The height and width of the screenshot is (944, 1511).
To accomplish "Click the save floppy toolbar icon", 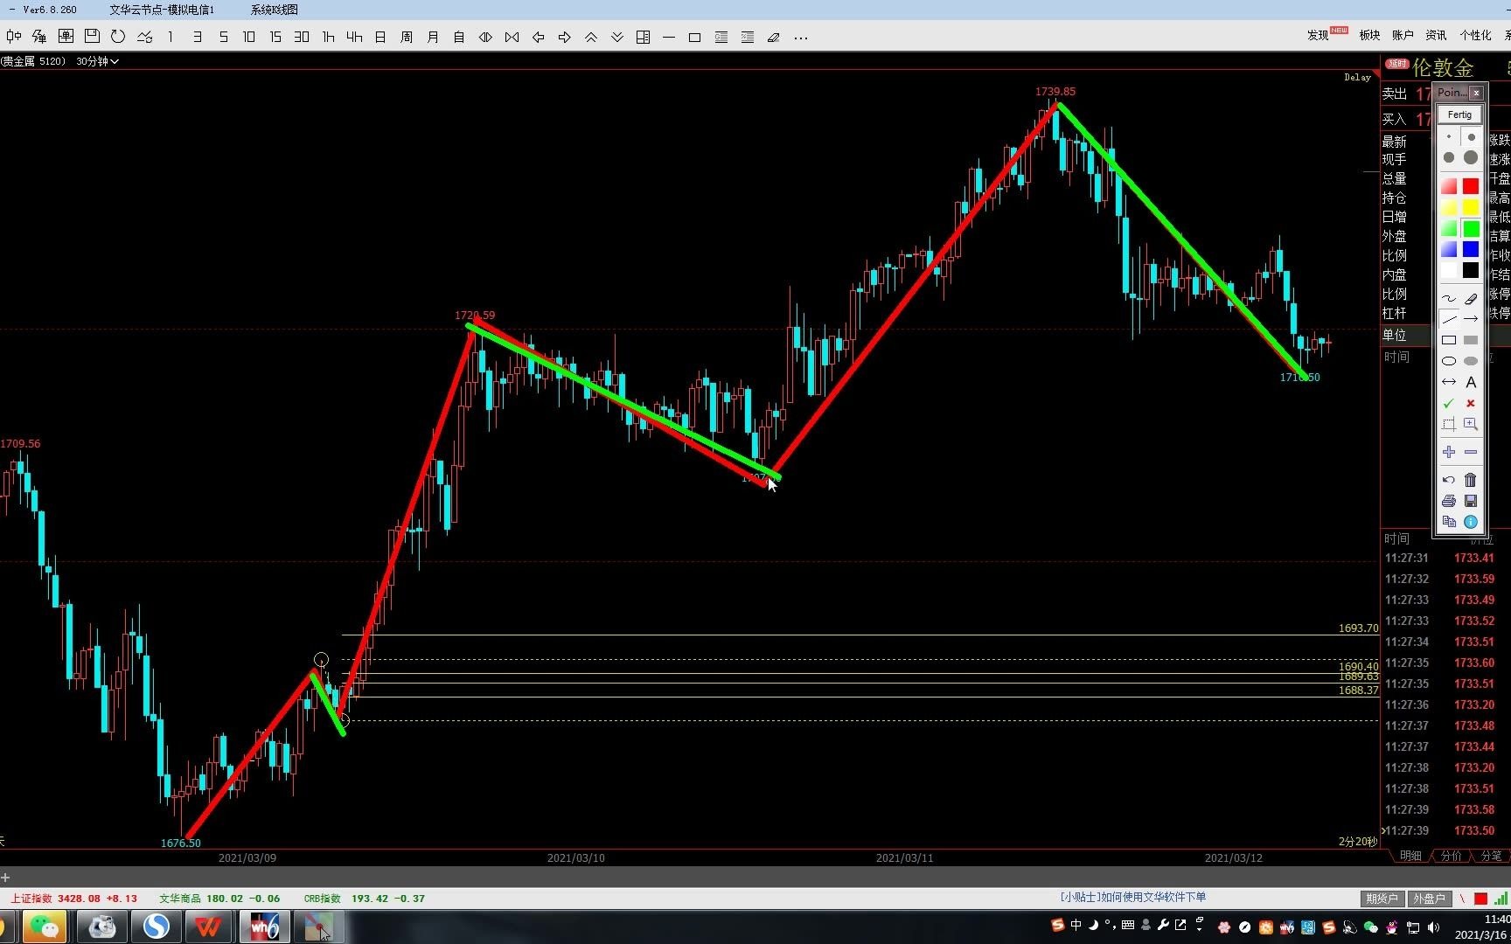I will coord(92,37).
